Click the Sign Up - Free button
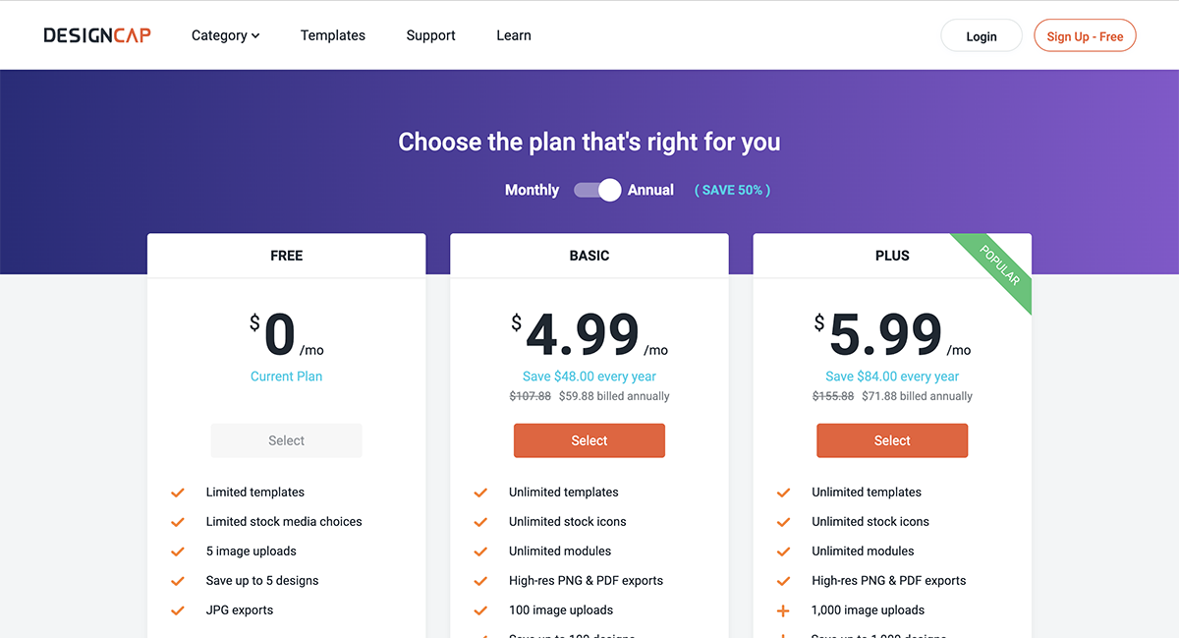 [x=1085, y=36]
